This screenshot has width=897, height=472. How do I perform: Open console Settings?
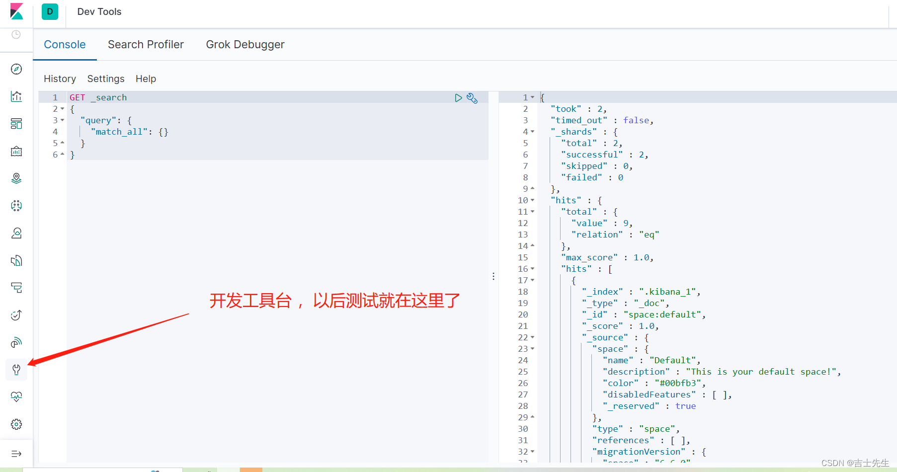coord(106,79)
